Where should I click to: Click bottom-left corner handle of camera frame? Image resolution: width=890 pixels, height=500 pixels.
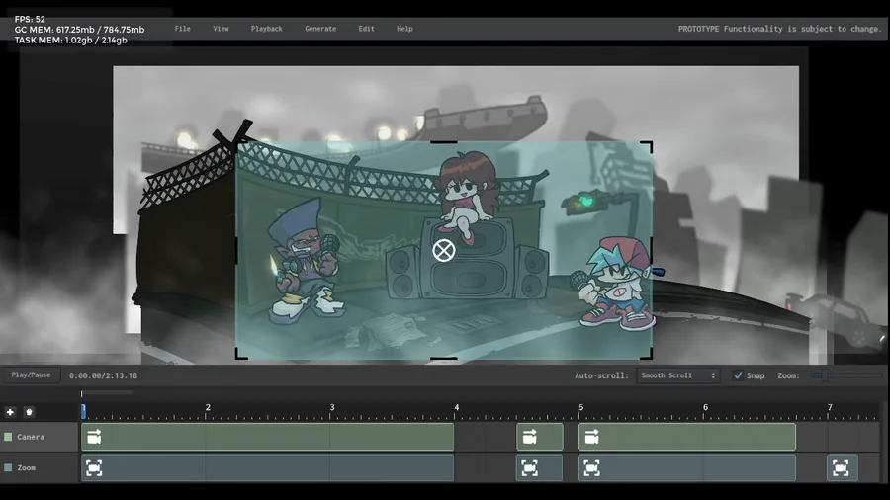tap(241, 354)
